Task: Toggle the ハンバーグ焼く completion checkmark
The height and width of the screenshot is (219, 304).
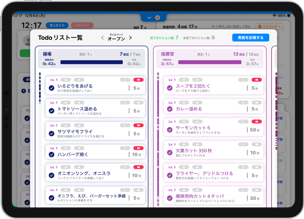Action: (52, 155)
